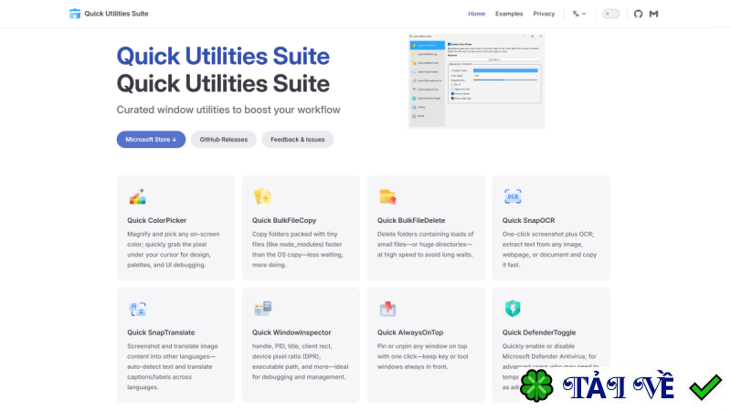Open the Privacy nav item

[x=544, y=14]
